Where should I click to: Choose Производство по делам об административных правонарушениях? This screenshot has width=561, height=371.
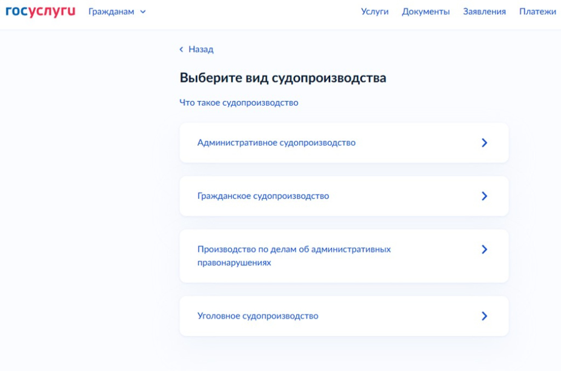[x=344, y=256]
